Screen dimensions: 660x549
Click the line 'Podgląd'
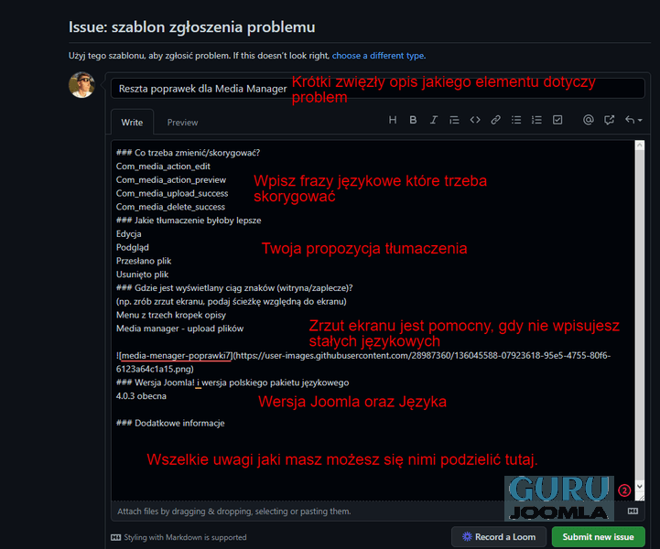[133, 247]
